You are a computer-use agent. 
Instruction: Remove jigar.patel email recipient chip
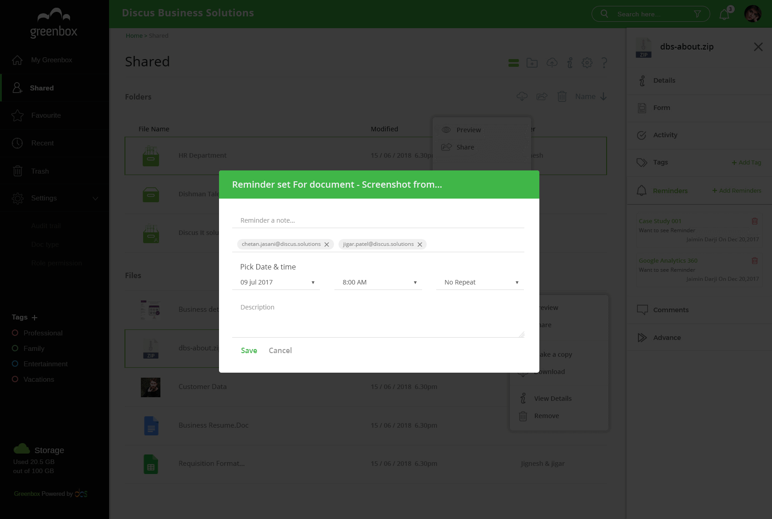click(420, 245)
